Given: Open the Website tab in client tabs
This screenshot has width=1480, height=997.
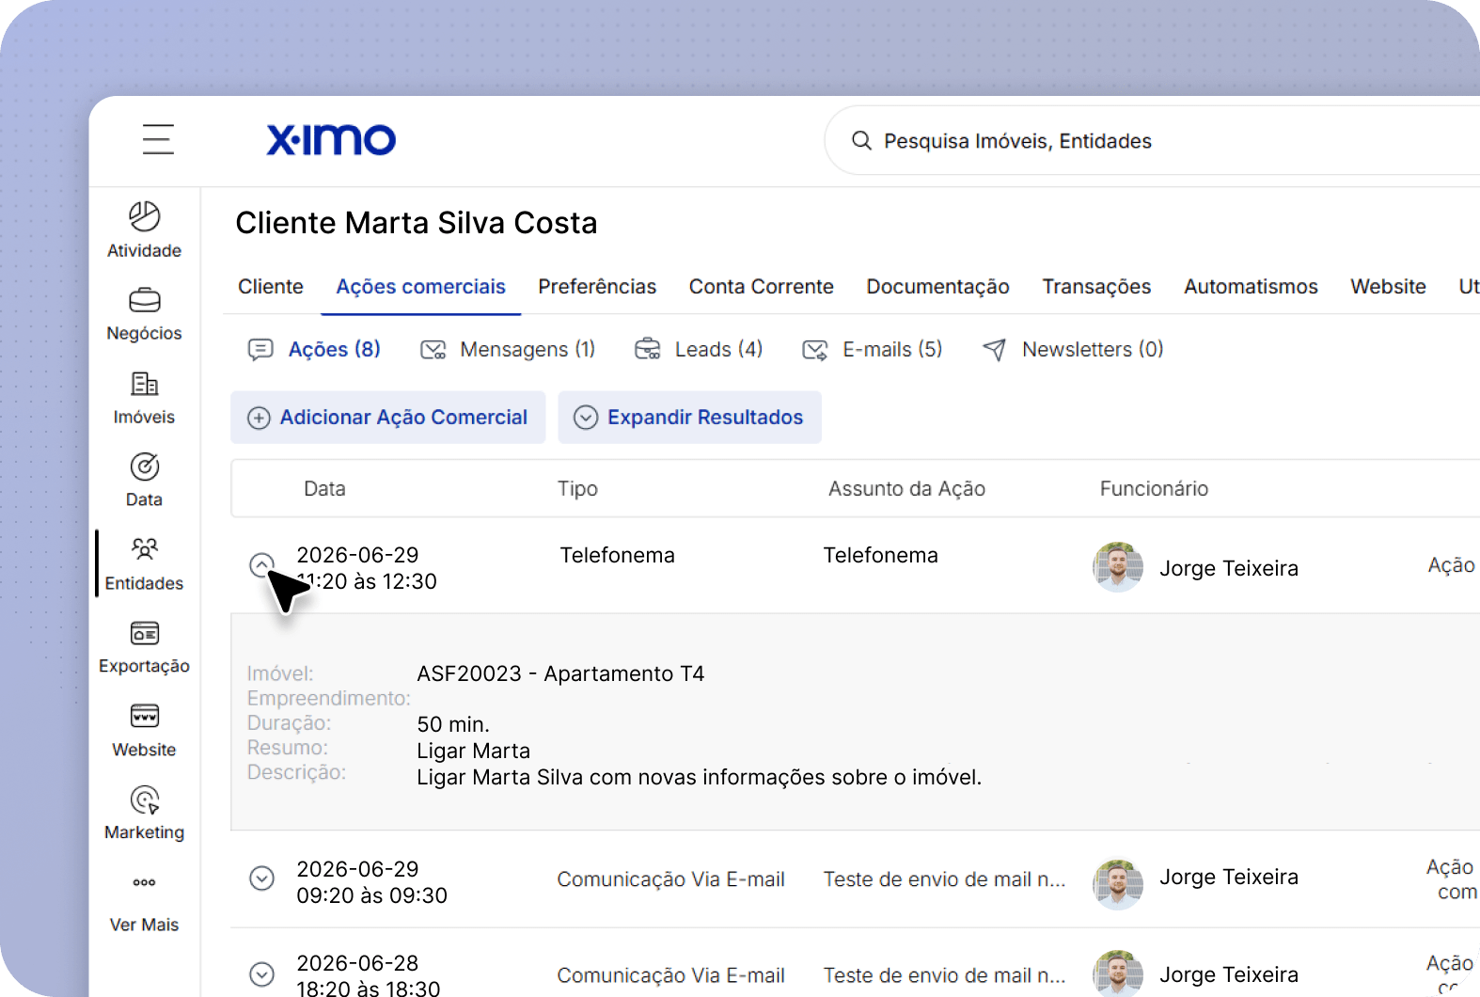Looking at the screenshot, I should tap(1388, 287).
